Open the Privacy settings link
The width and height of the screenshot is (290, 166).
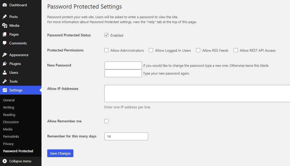click(x=8, y=144)
